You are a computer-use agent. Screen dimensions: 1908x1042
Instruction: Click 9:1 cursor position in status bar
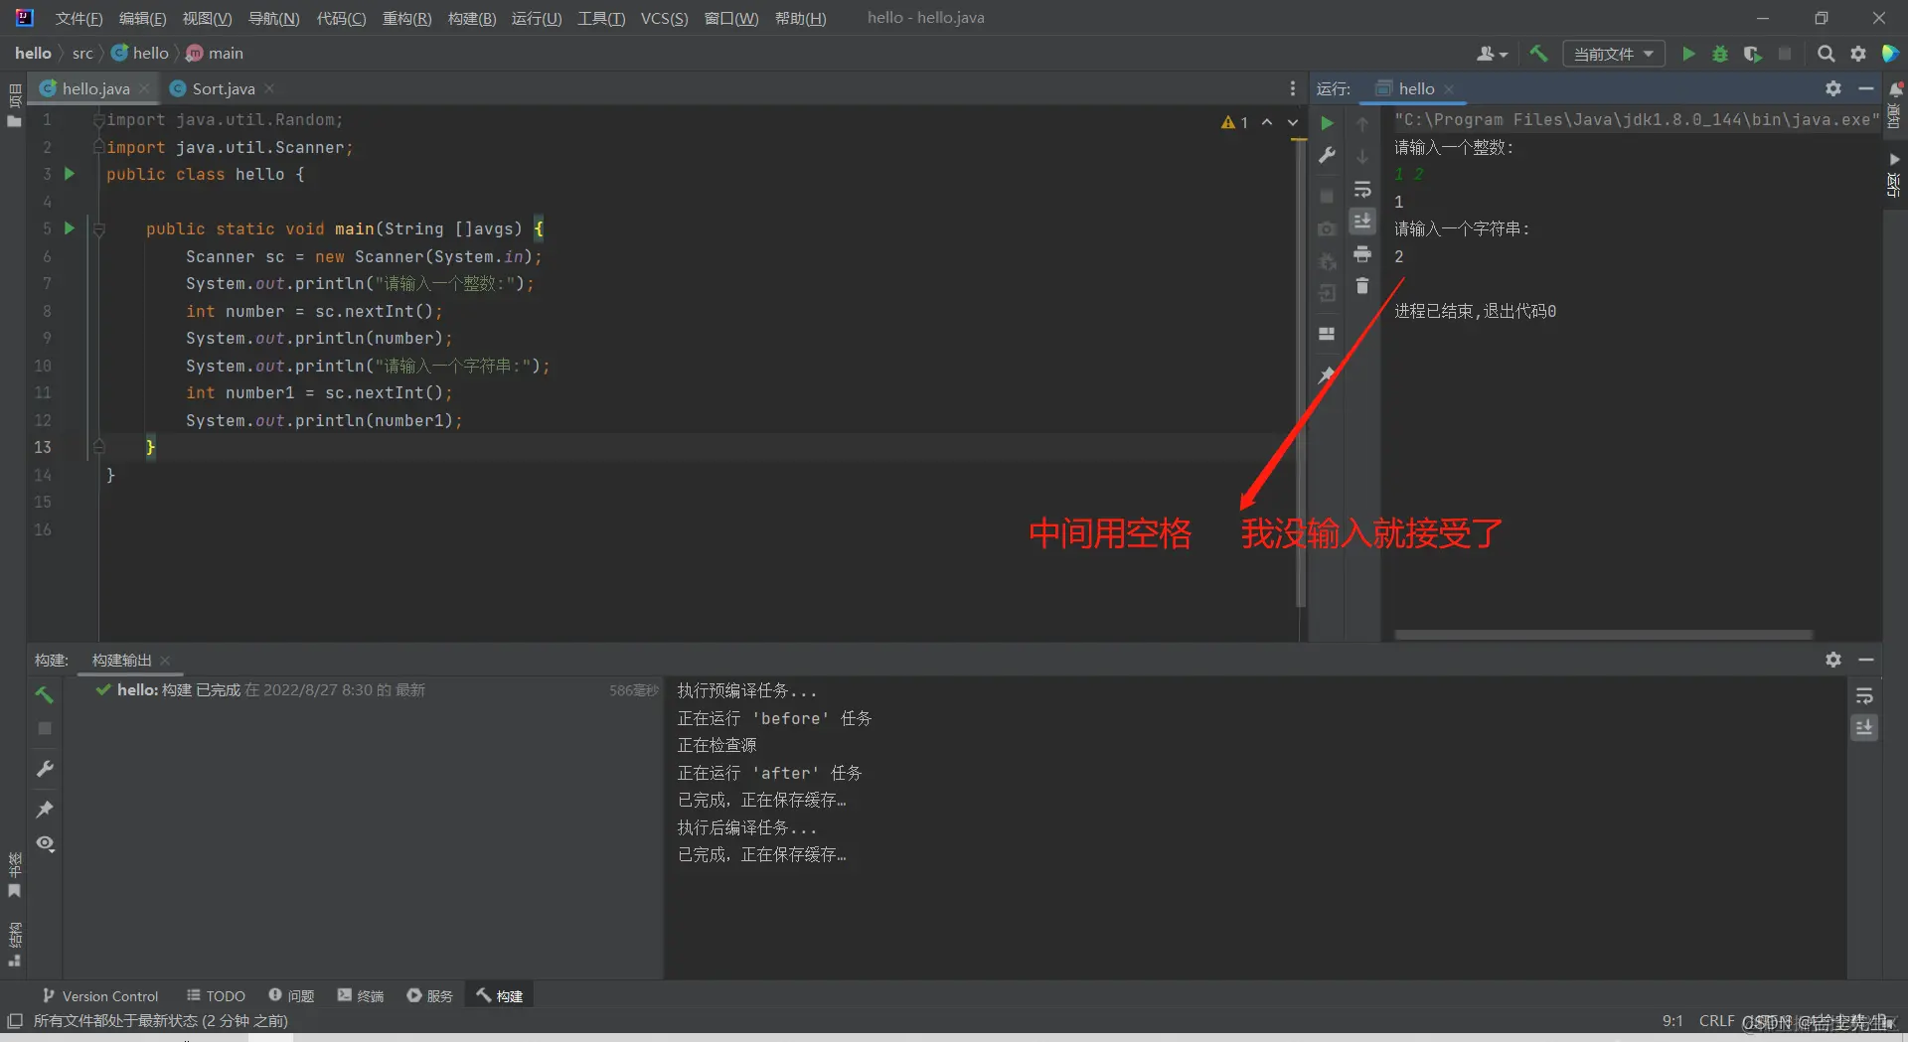tap(1672, 1021)
